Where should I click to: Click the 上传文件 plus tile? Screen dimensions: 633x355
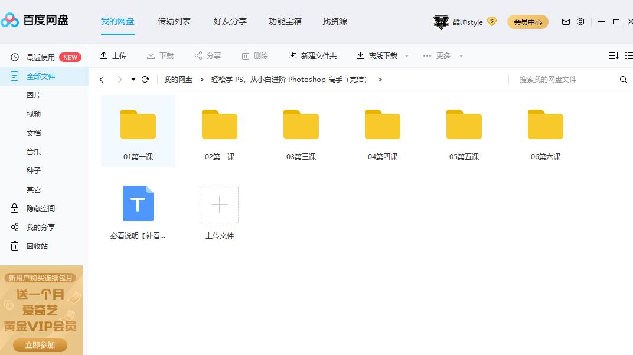coord(220,205)
